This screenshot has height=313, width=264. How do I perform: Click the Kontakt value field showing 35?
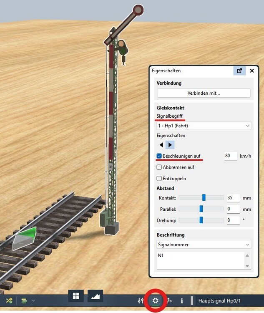(233, 198)
